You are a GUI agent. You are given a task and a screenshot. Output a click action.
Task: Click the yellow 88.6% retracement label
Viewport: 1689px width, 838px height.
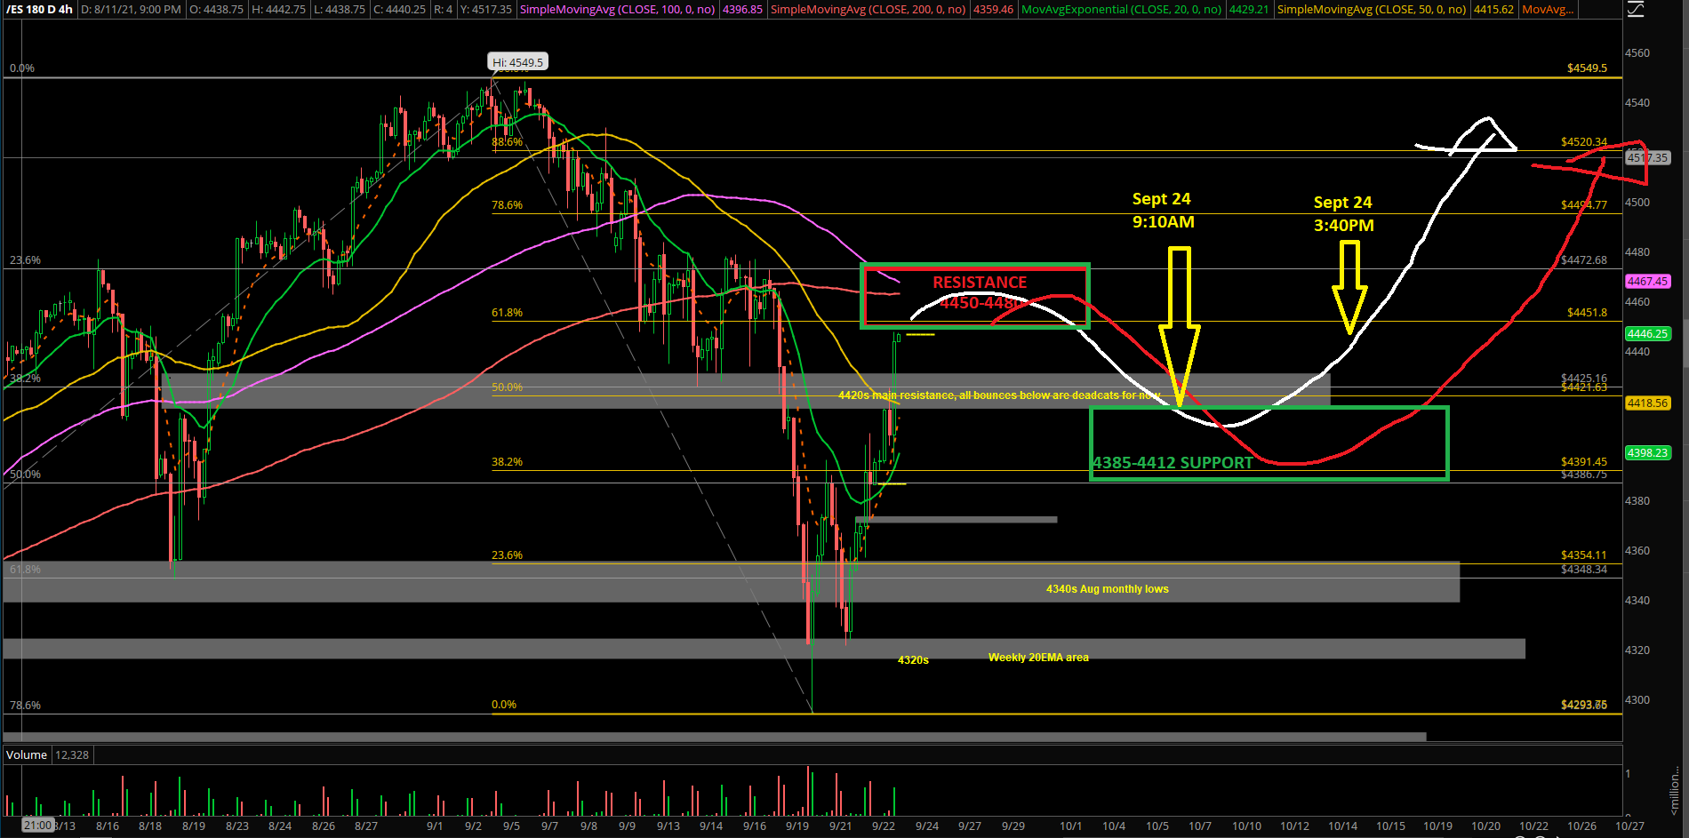coord(507,142)
